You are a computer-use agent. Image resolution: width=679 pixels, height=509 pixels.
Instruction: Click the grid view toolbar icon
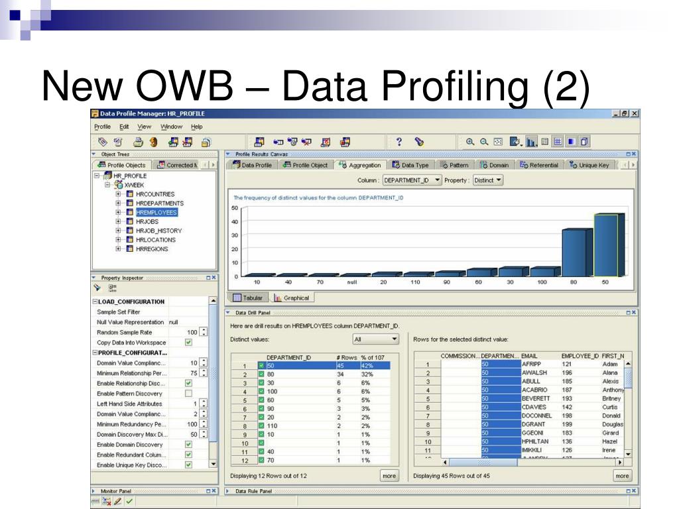tap(558, 142)
